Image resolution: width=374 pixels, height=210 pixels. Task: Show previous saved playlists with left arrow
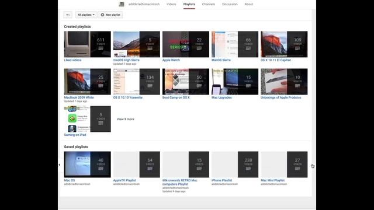coord(60,164)
